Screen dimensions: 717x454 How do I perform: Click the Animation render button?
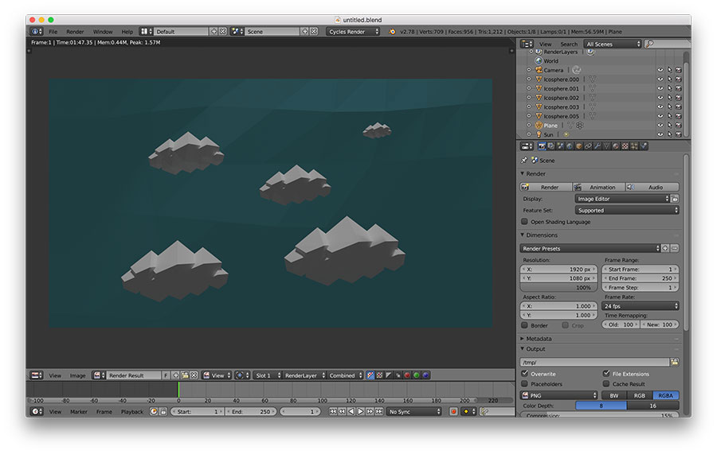598,187
